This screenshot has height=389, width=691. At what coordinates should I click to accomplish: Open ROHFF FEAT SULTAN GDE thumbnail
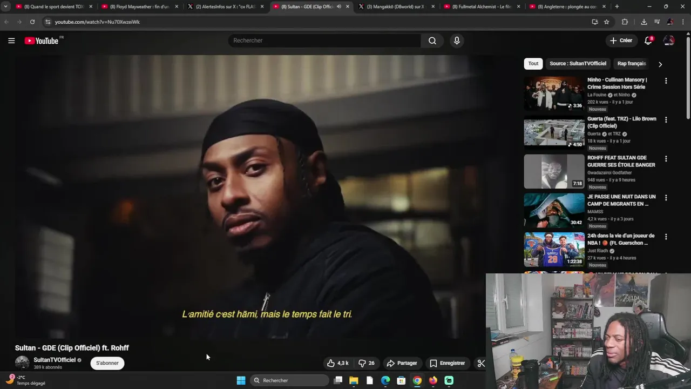click(x=554, y=172)
